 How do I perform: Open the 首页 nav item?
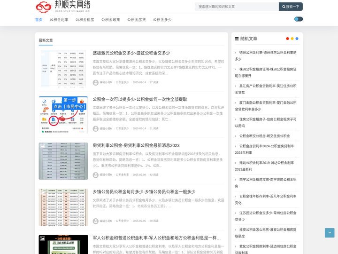coord(39,20)
